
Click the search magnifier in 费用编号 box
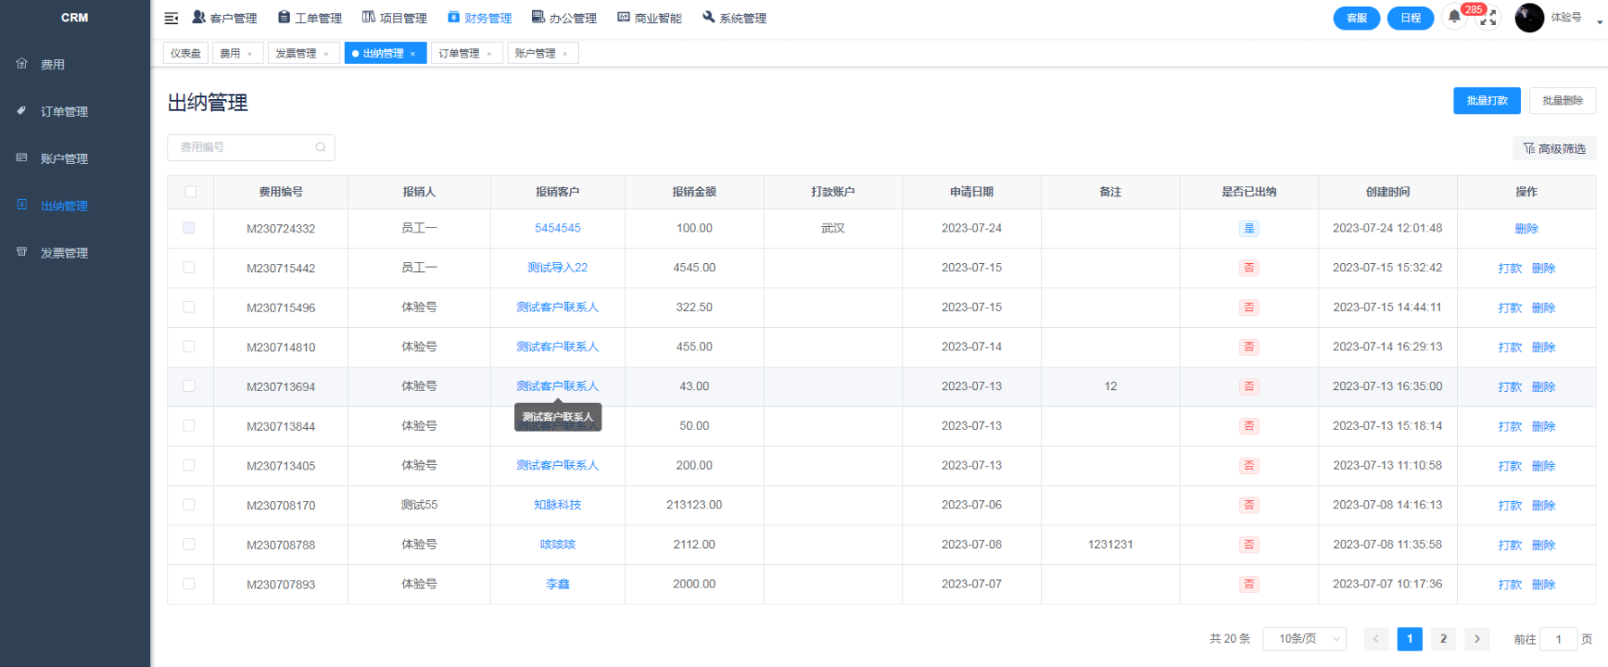pyautogui.click(x=321, y=147)
